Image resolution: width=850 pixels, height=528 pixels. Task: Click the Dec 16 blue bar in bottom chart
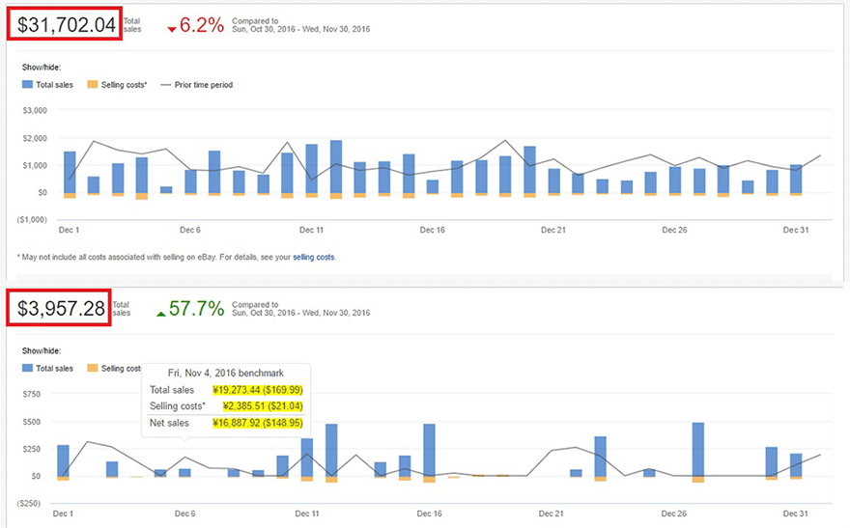(x=429, y=450)
